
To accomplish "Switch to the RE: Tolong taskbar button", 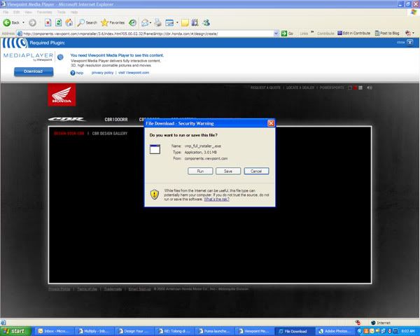I will [174, 331].
